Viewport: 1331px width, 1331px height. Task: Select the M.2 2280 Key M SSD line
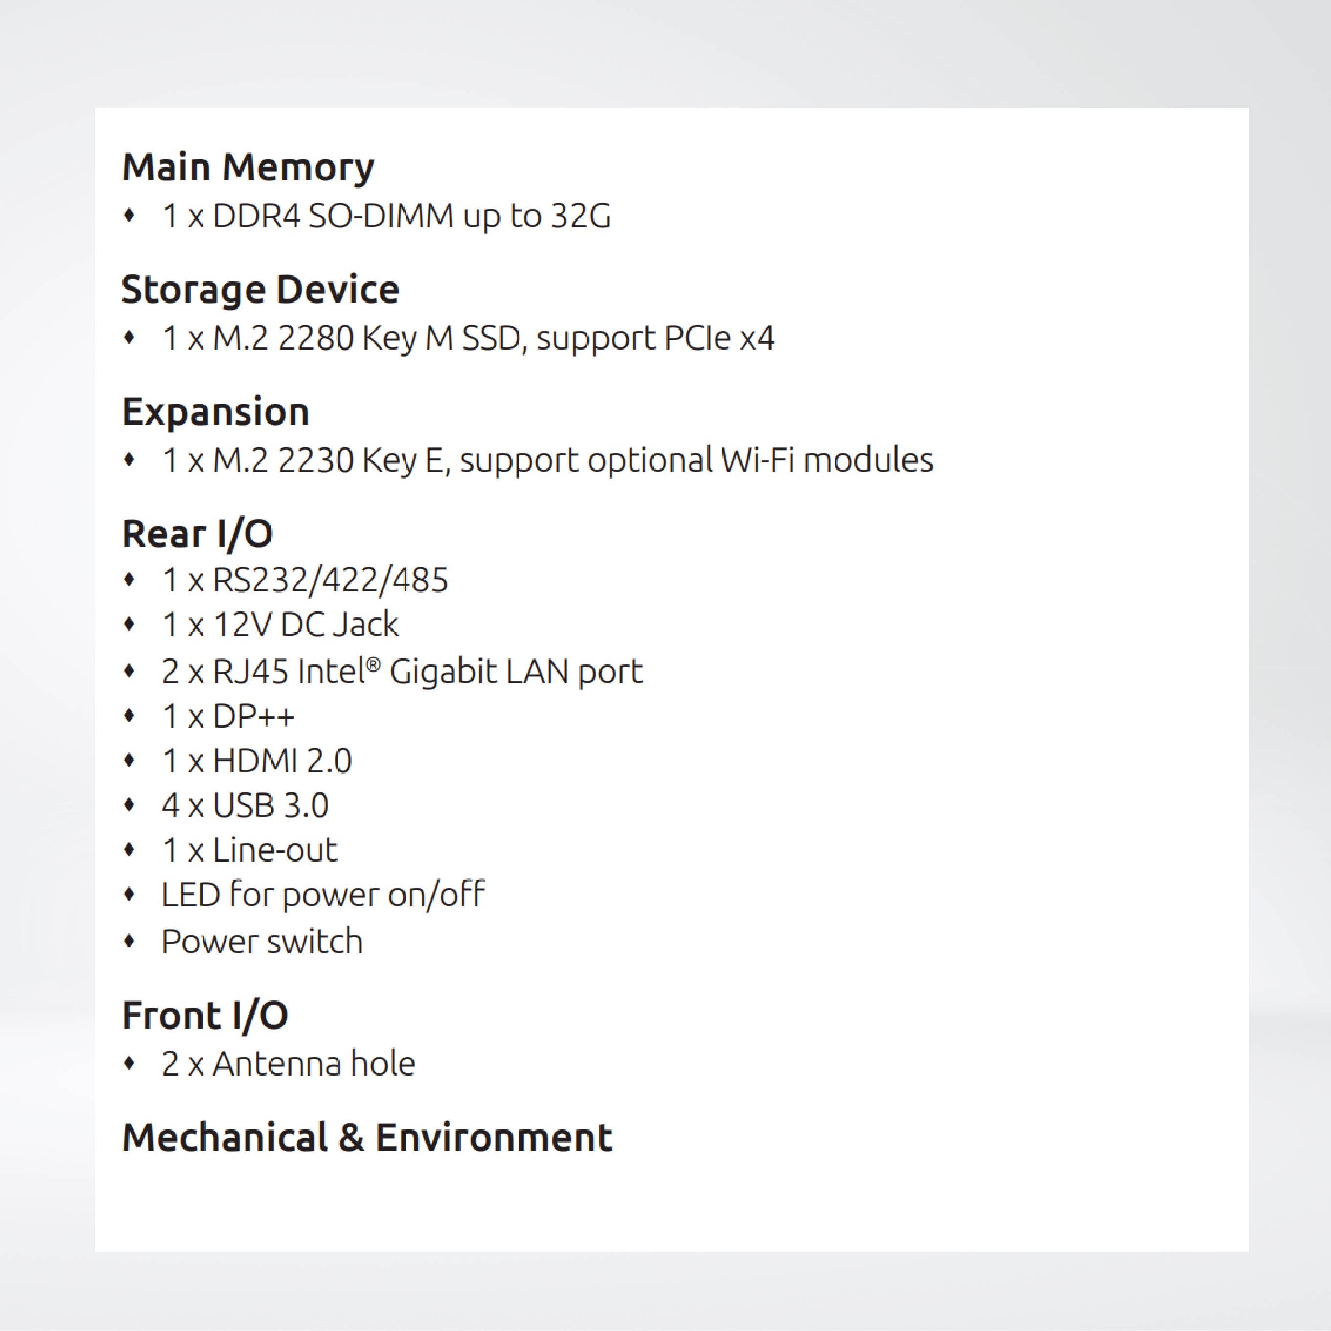(468, 338)
